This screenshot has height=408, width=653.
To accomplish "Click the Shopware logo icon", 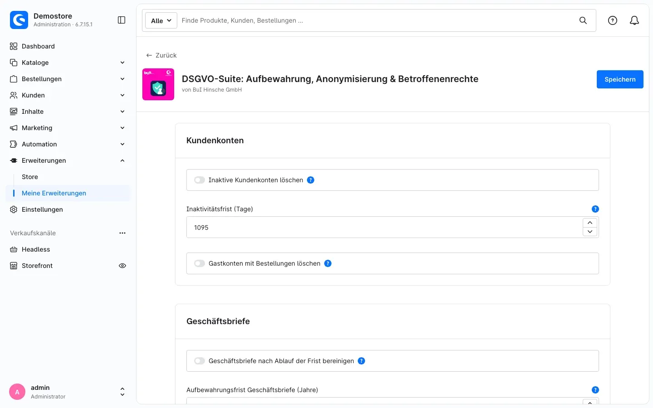I will coord(19,20).
